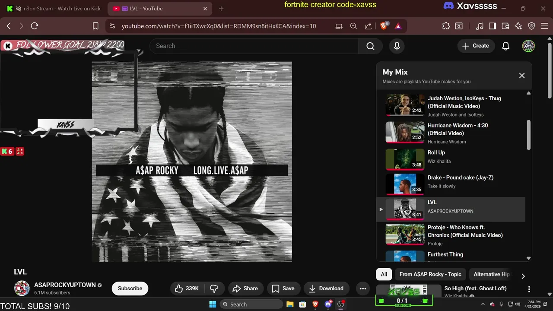Open the Windows Start menu
This screenshot has height=311, width=553.
[x=213, y=304]
